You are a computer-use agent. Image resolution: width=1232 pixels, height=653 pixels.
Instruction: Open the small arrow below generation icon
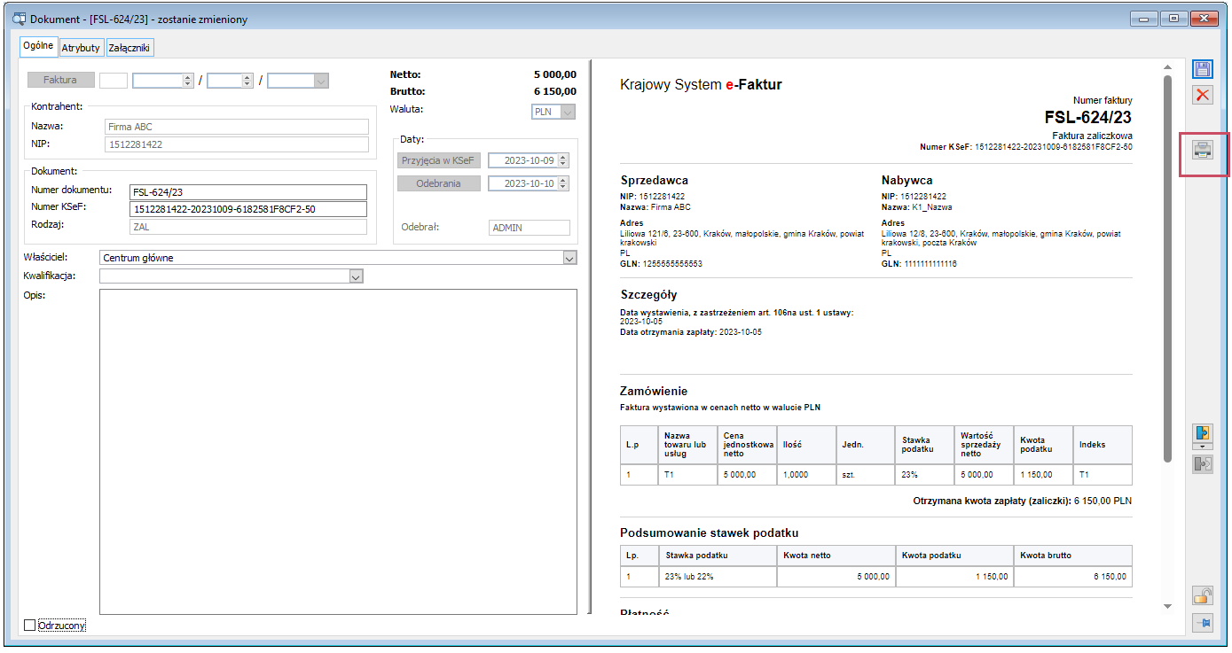coord(1203,447)
